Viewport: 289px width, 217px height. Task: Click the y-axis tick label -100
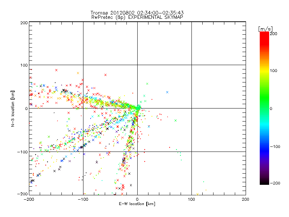click(23, 152)
